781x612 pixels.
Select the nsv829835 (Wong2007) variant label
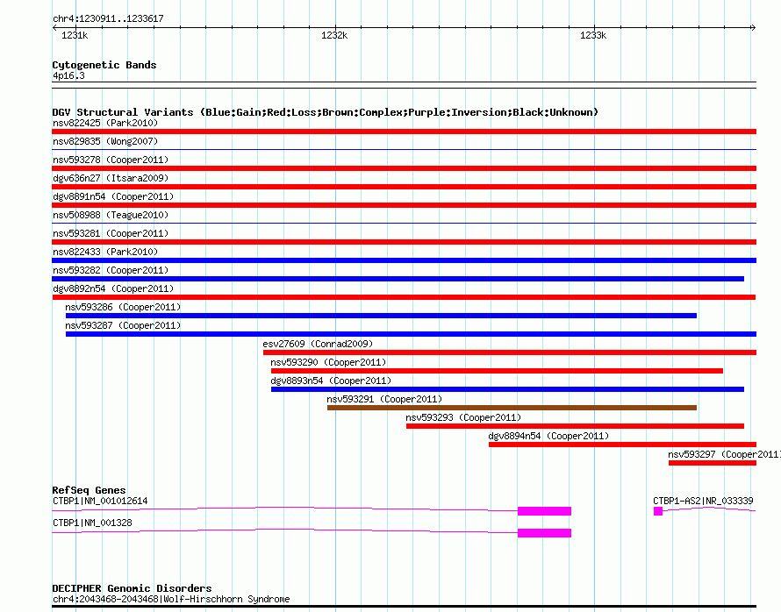click(105, 141)
